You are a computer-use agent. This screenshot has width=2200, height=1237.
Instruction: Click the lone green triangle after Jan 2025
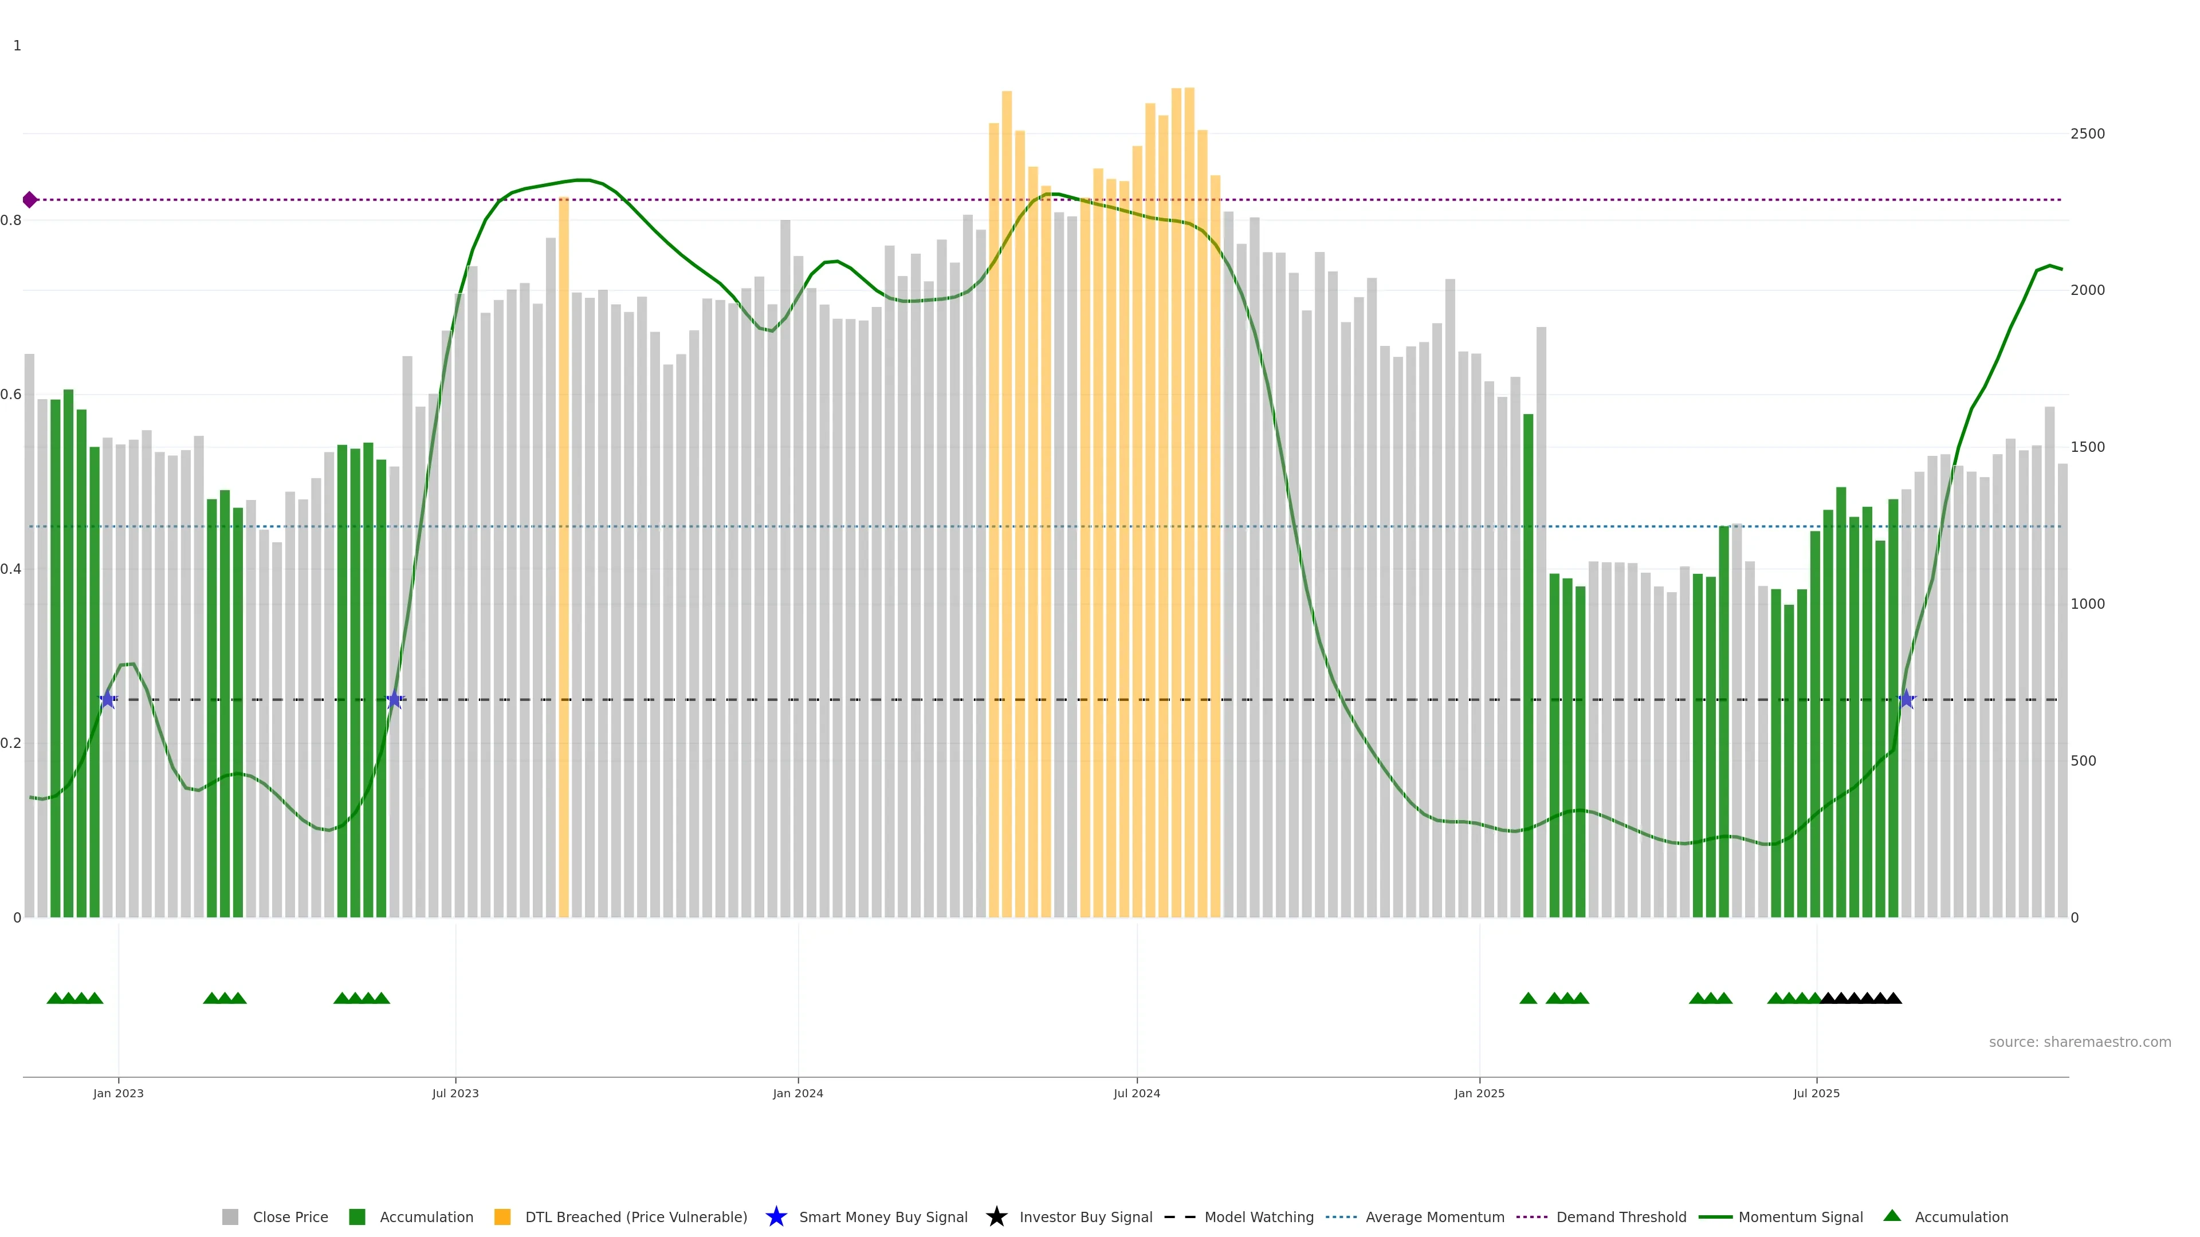point(1528,998)
